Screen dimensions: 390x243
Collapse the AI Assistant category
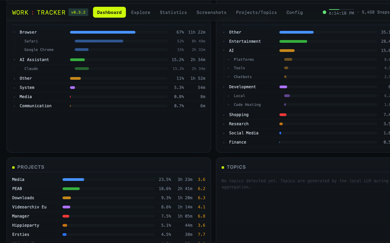click(x=15, y=60)
